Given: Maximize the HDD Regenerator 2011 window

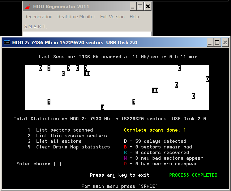Looking at the screenshot, I should click(140, 6).
